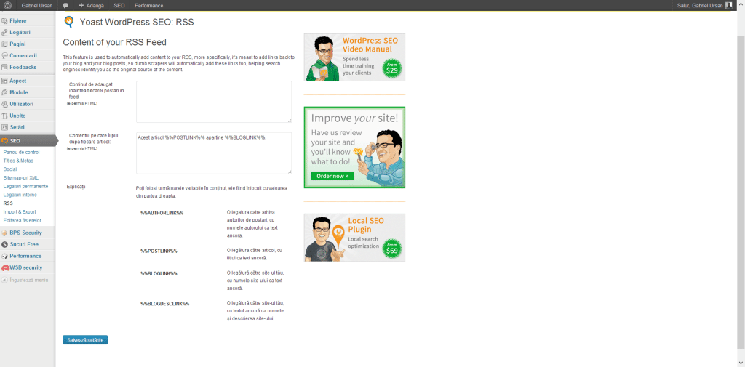Click the %%BLOGDESCLINK%% variable text
745x367 pixels.
point(165,303)
